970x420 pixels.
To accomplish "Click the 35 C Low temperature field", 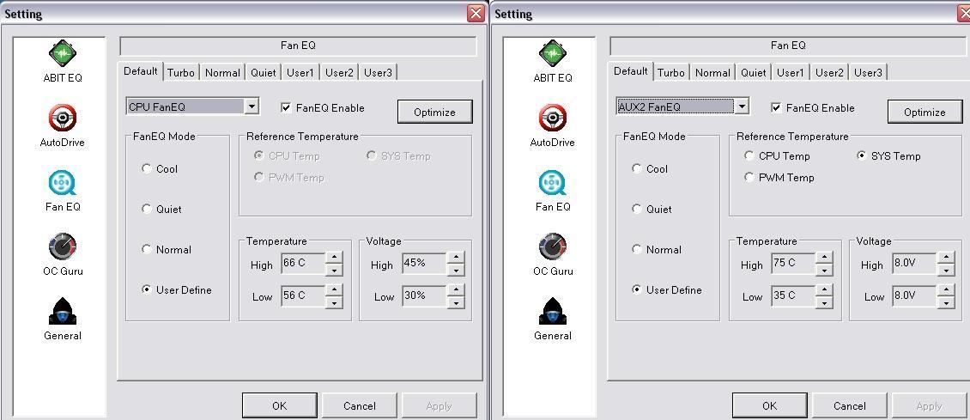I will tap(793, 296).
